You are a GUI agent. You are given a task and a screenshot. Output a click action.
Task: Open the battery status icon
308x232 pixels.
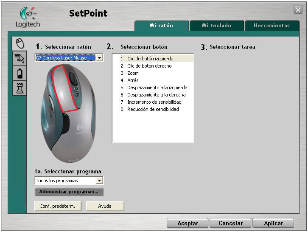19,74
